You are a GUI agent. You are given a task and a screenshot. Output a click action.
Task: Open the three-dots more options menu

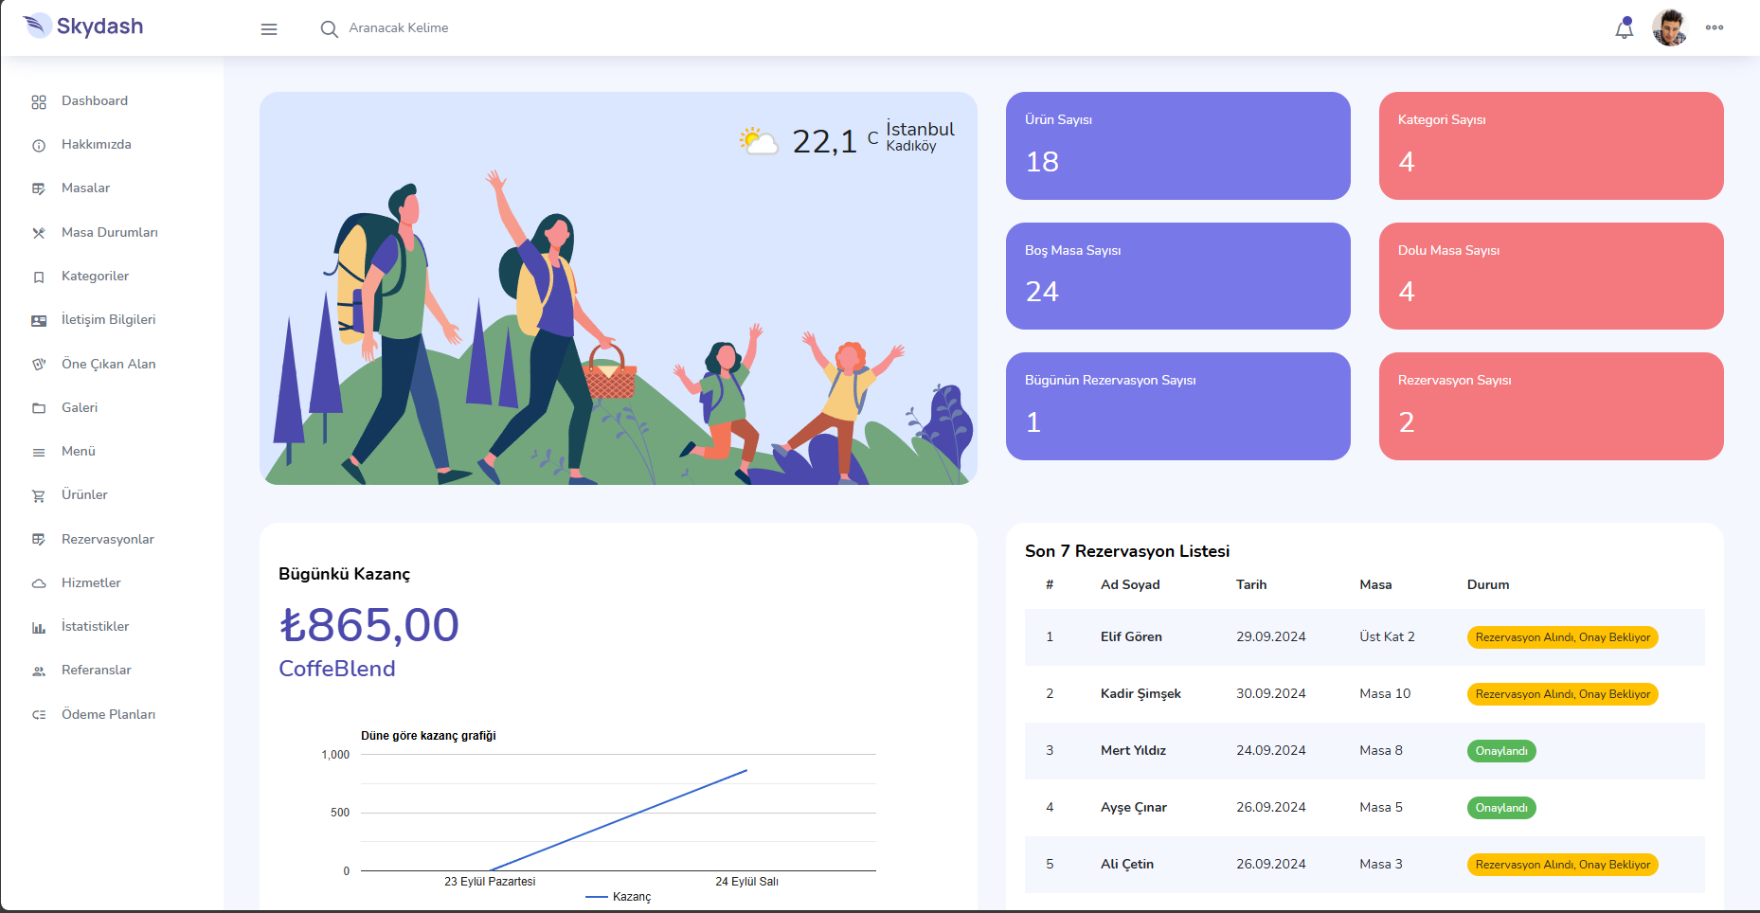tap(1714, 27)
